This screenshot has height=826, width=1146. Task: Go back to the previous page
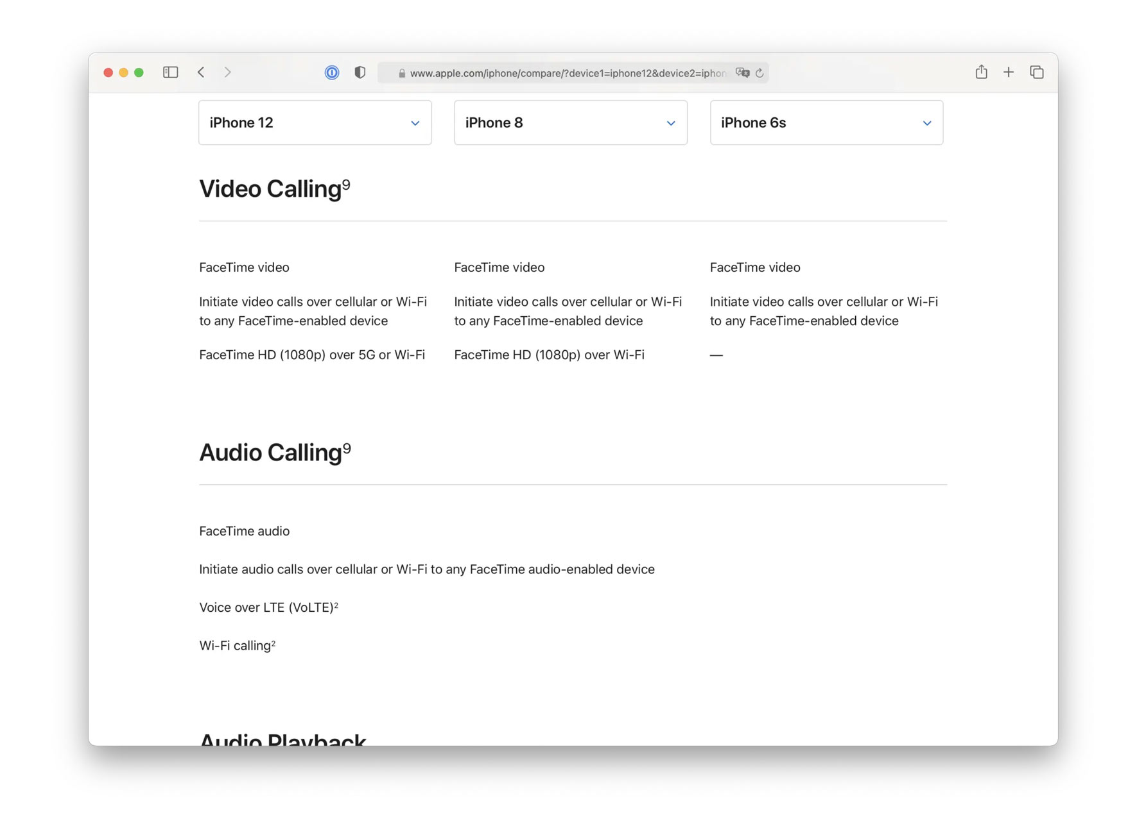coord(201,72)
